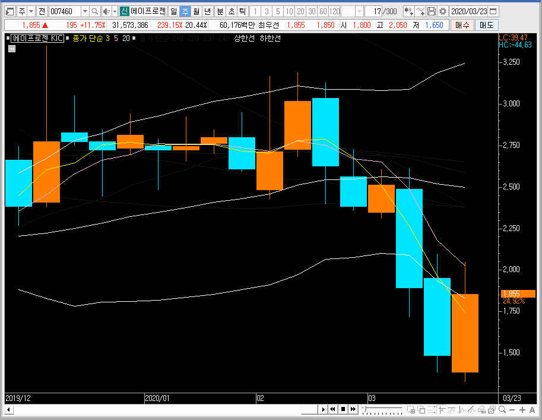Viewport: 542px width, 420px height.
Task: Stop the chart replay
Action: click(x=343, y=409)
